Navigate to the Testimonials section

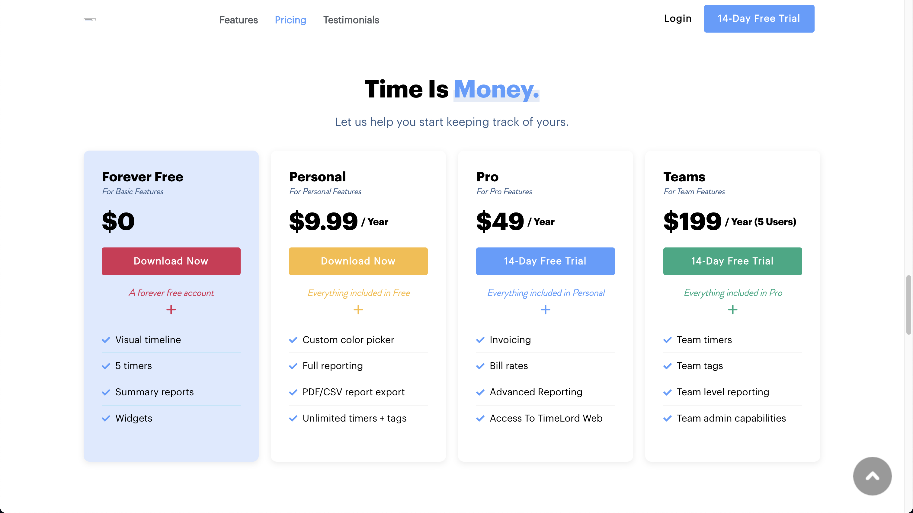point(351,20)
